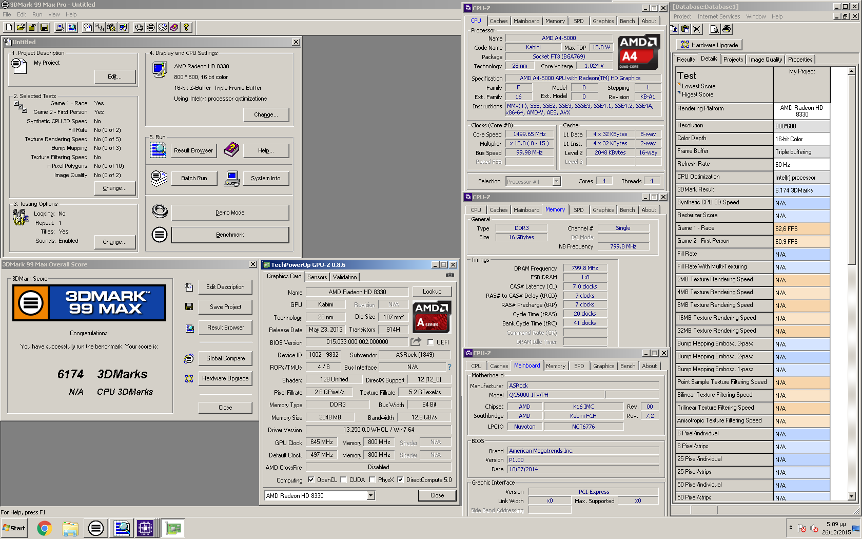This screenshot has height=539, width=862.
Task: Click the Open project folder toolbar icon
Action: (x=21, y=27)
